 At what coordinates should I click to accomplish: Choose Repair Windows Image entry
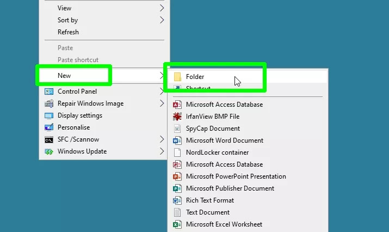click(x=104, y=103)
